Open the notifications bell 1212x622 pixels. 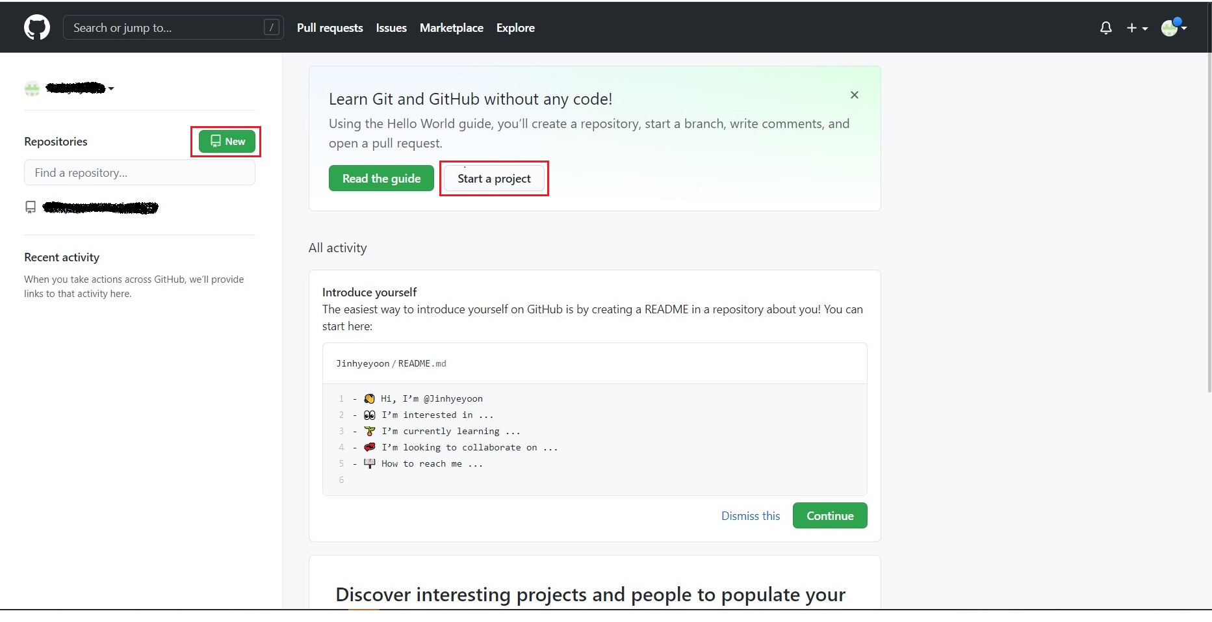click(1105, 28)
